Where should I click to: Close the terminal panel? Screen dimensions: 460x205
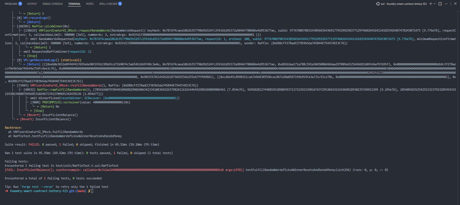pyautogui.click(x=455, y=4)
